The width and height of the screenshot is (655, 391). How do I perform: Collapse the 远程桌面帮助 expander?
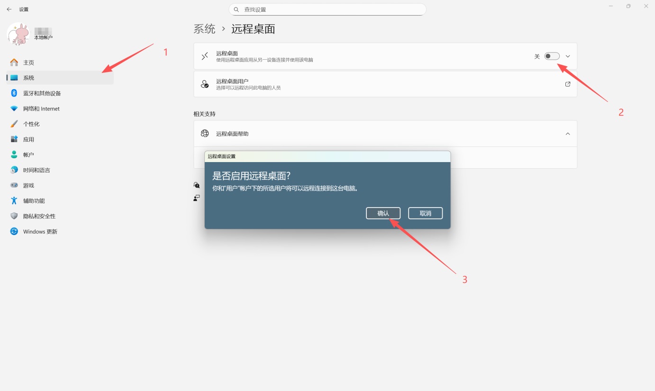[x=567, y=133]
